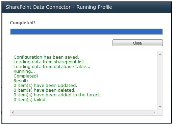The height and width of the screenshot is (125, 173).
Task: Click '0 item(s) have been deleted.' line
Action: click(x=44, y=90)
